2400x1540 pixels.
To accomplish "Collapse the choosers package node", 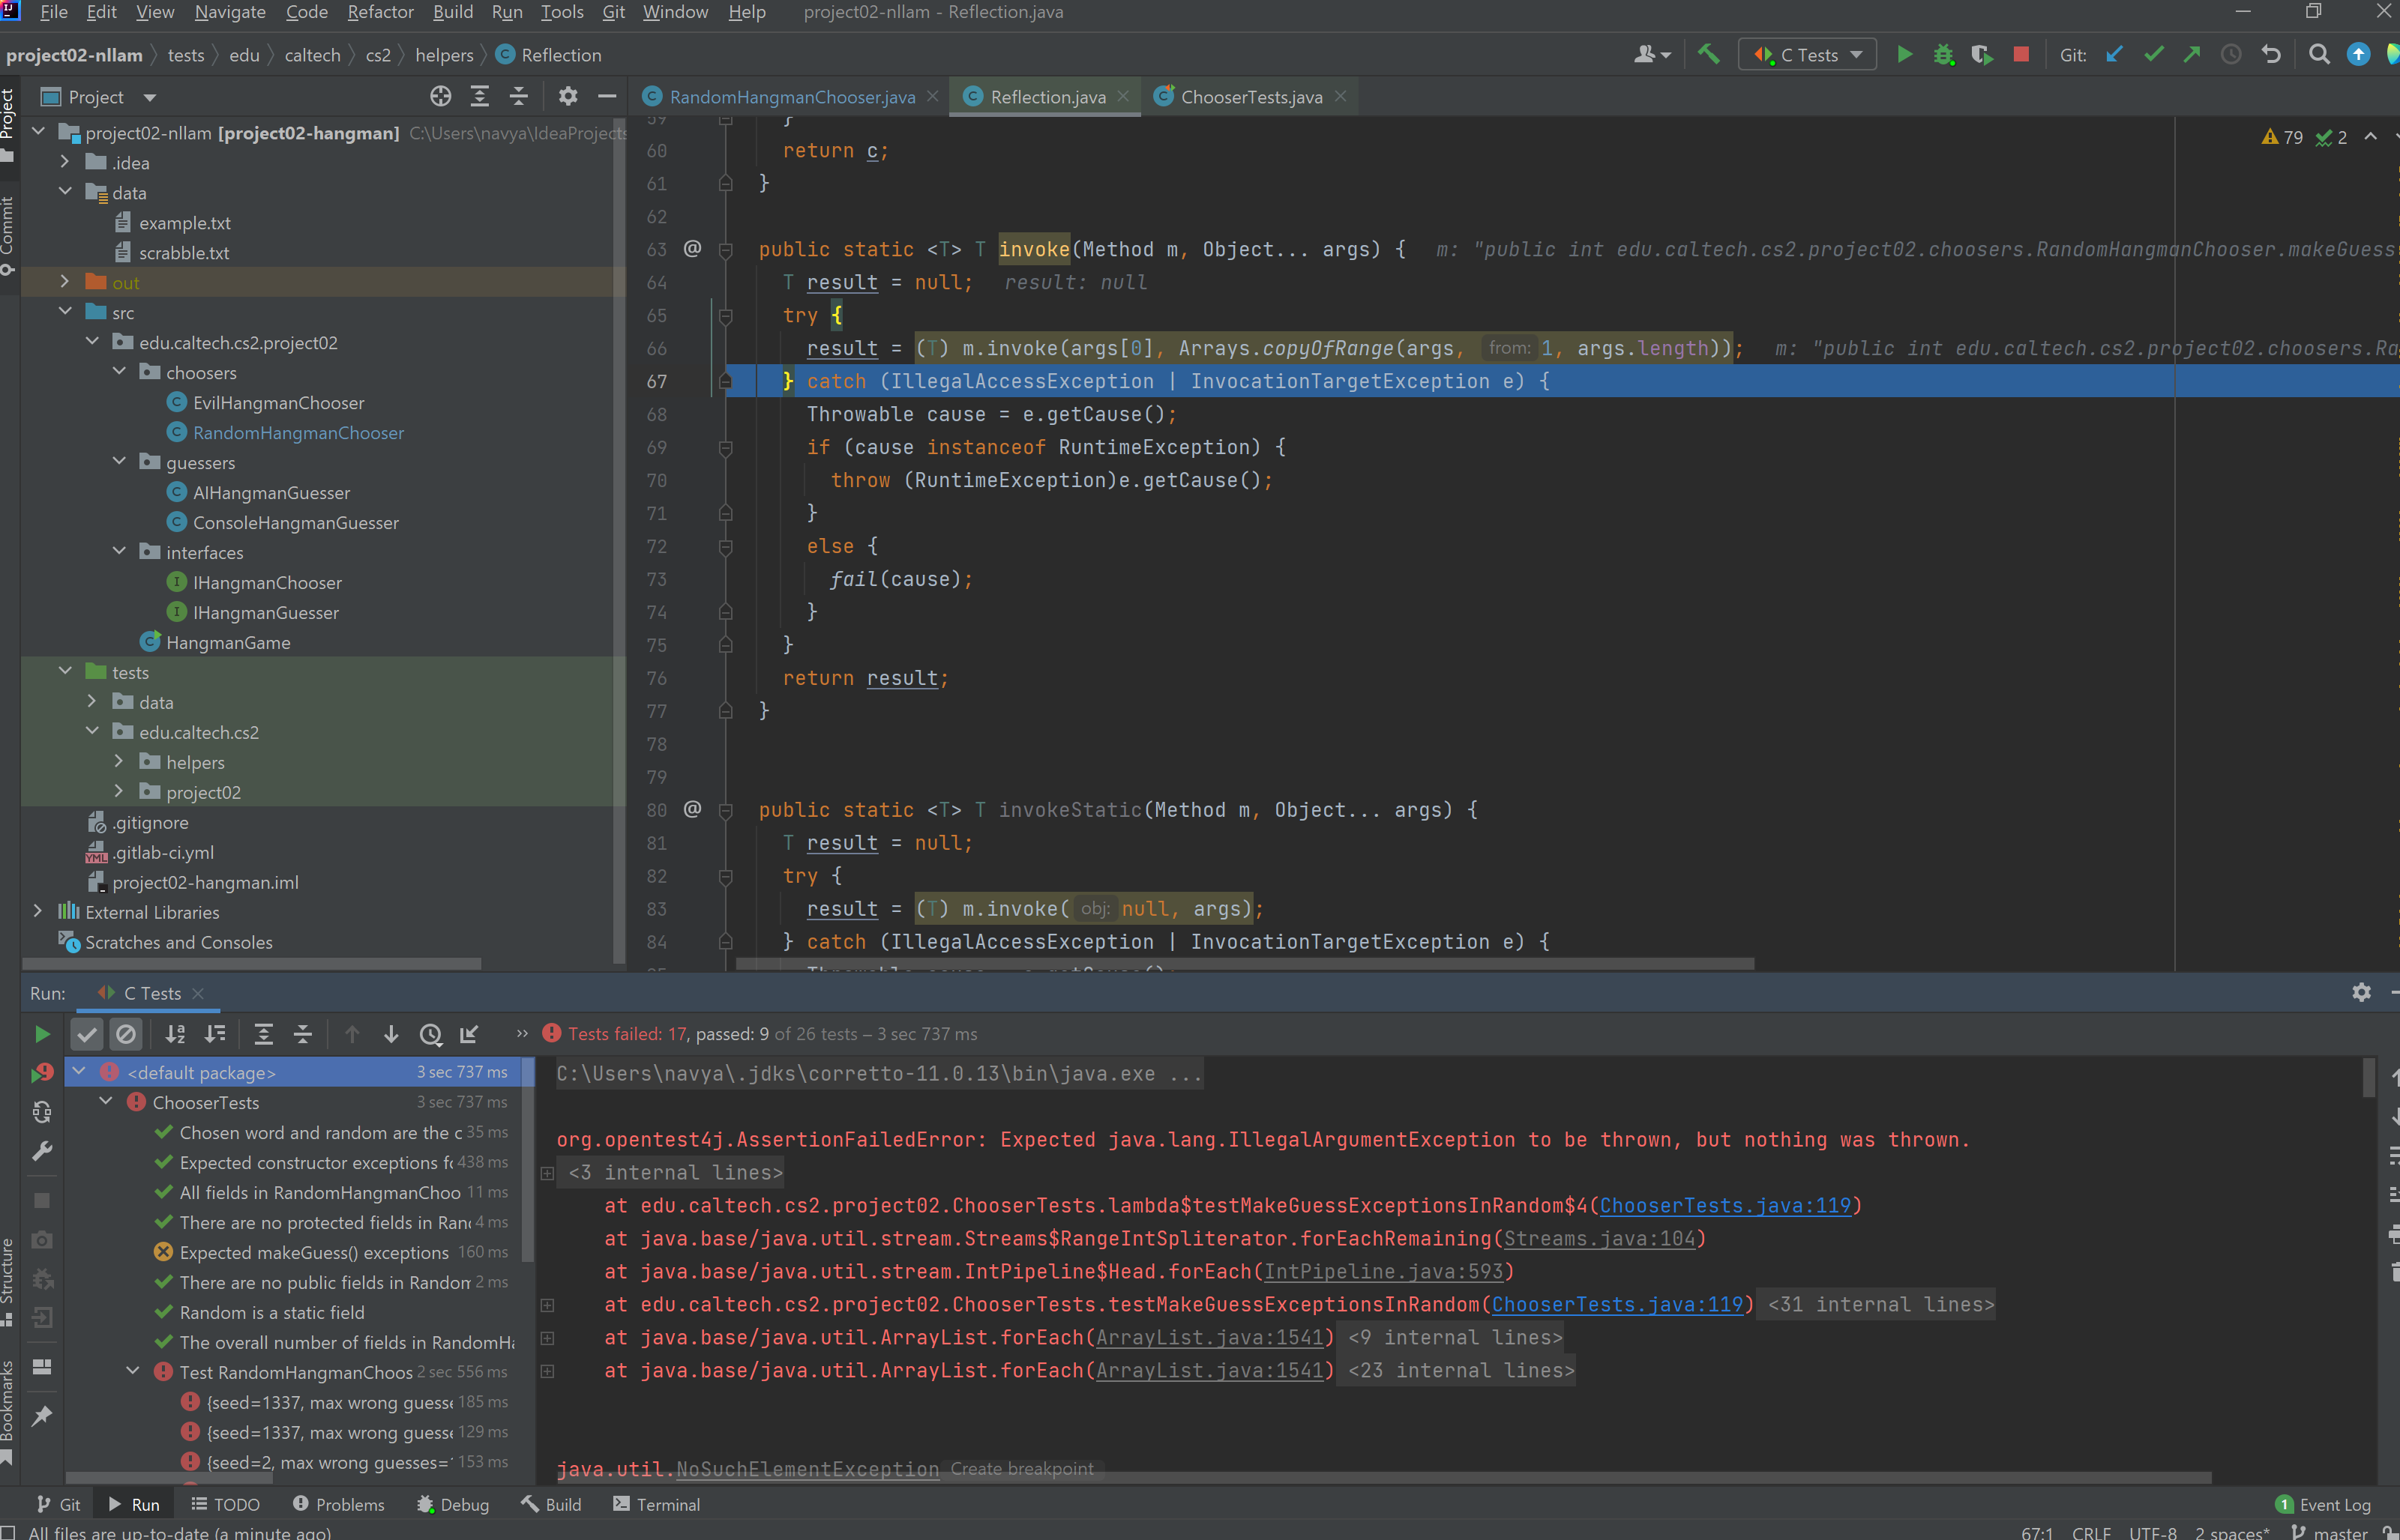I will pos(119,372).
